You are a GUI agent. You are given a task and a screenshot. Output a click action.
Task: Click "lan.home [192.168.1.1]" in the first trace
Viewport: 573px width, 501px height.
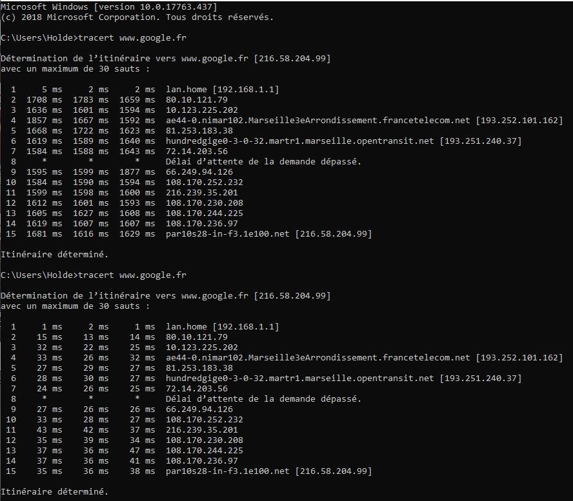[222, 89]
